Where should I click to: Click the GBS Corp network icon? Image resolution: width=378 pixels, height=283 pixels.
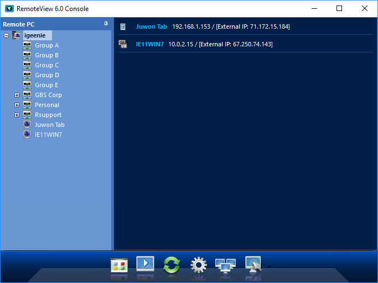(x=27, y=95)
